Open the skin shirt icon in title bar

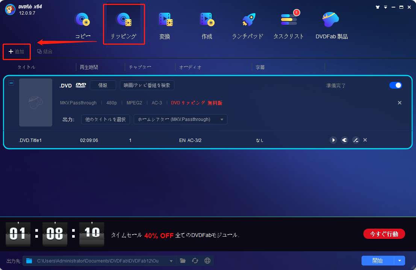378,7
